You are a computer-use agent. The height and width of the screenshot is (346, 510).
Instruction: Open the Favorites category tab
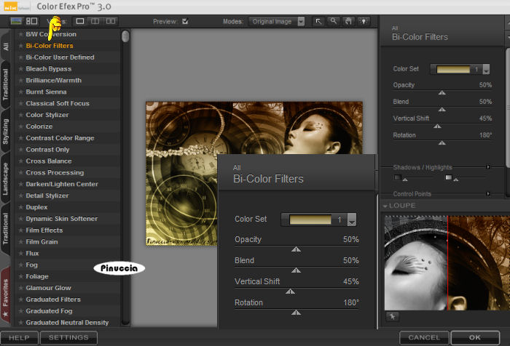[6, 295]
